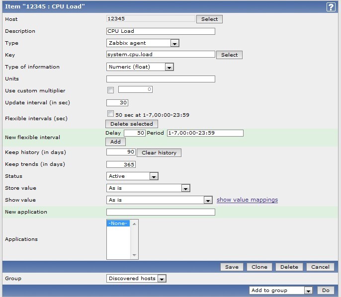Save the item
This screenshot has width=341, height=297.
pyautogui.click(x=232, y=267)
